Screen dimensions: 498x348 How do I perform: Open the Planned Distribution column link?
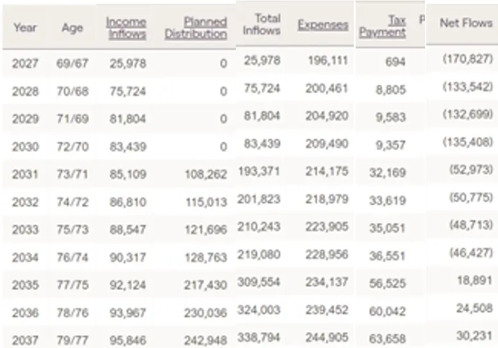(196, 28)
